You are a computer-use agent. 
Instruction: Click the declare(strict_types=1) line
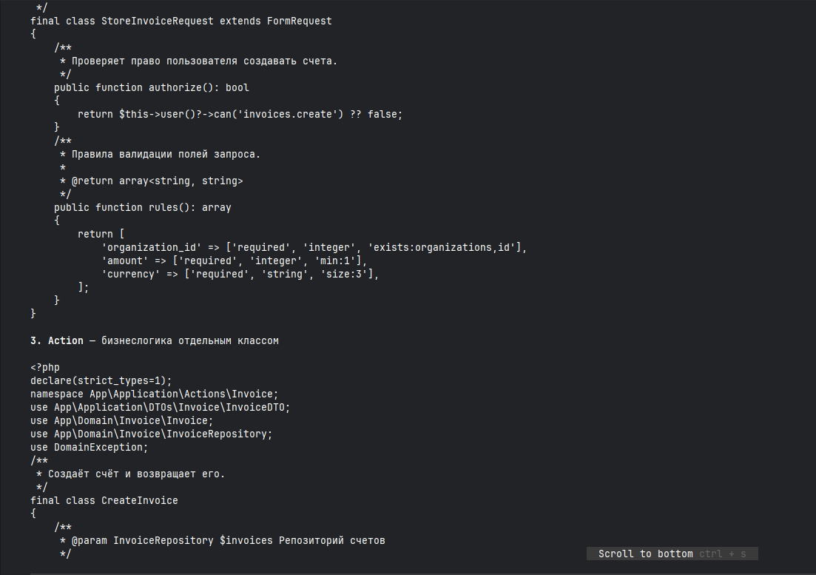pos(101,381)
